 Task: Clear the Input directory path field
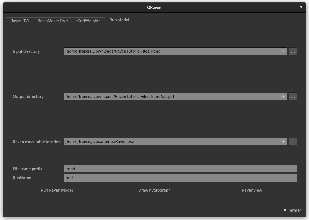[x=284, y=51]
